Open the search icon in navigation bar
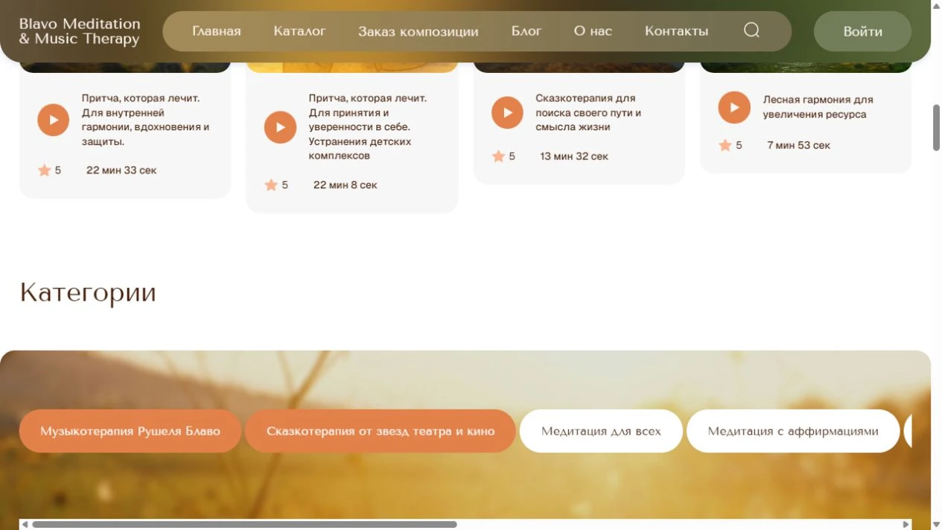 click(x=751, y=31)
